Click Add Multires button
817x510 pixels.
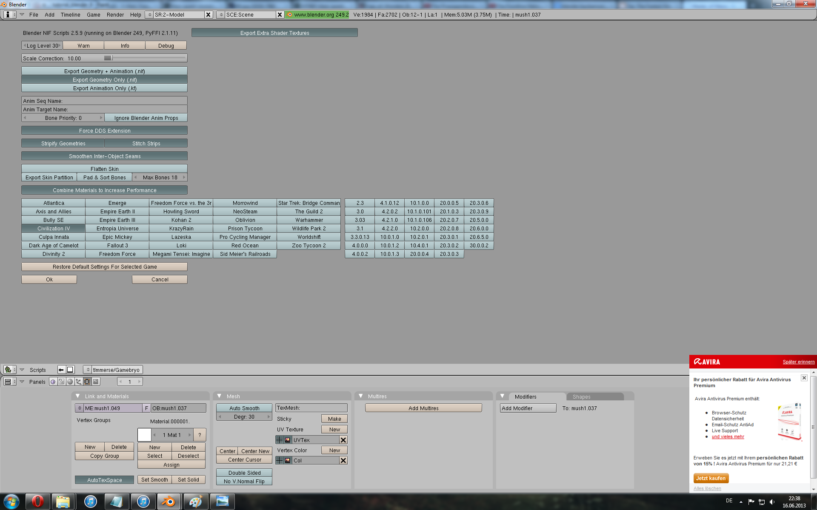pyautogui.click(x=423, y=408)
